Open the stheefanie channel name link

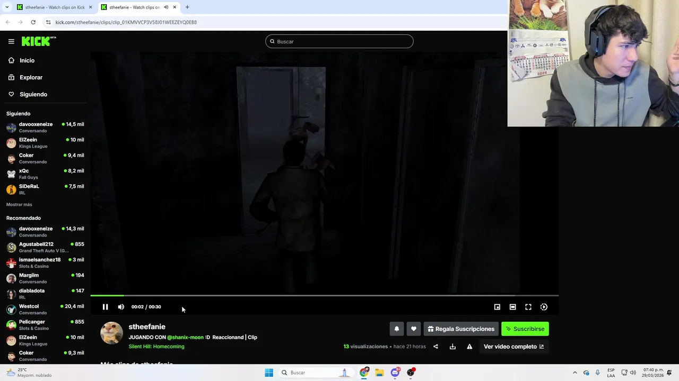pos(147,326)
